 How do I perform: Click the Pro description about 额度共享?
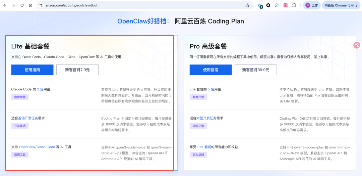click(259, 57)
